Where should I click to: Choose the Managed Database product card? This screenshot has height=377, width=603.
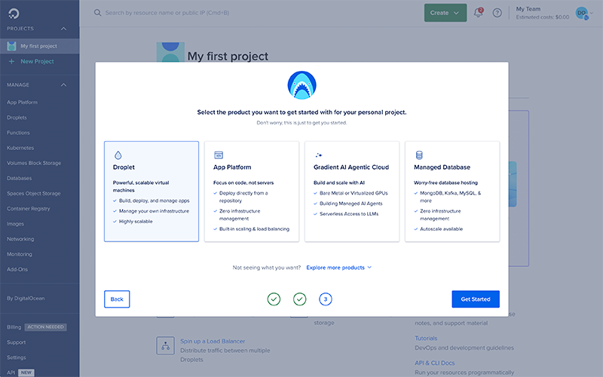452,191
